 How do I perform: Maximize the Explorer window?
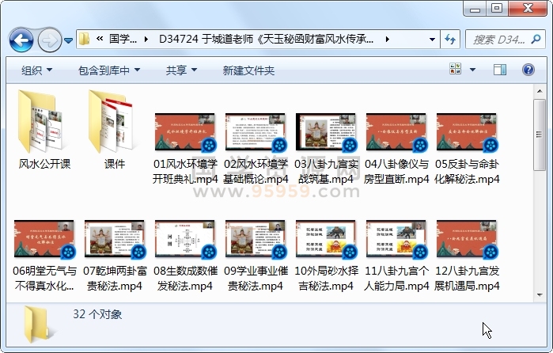click(498, 9)
